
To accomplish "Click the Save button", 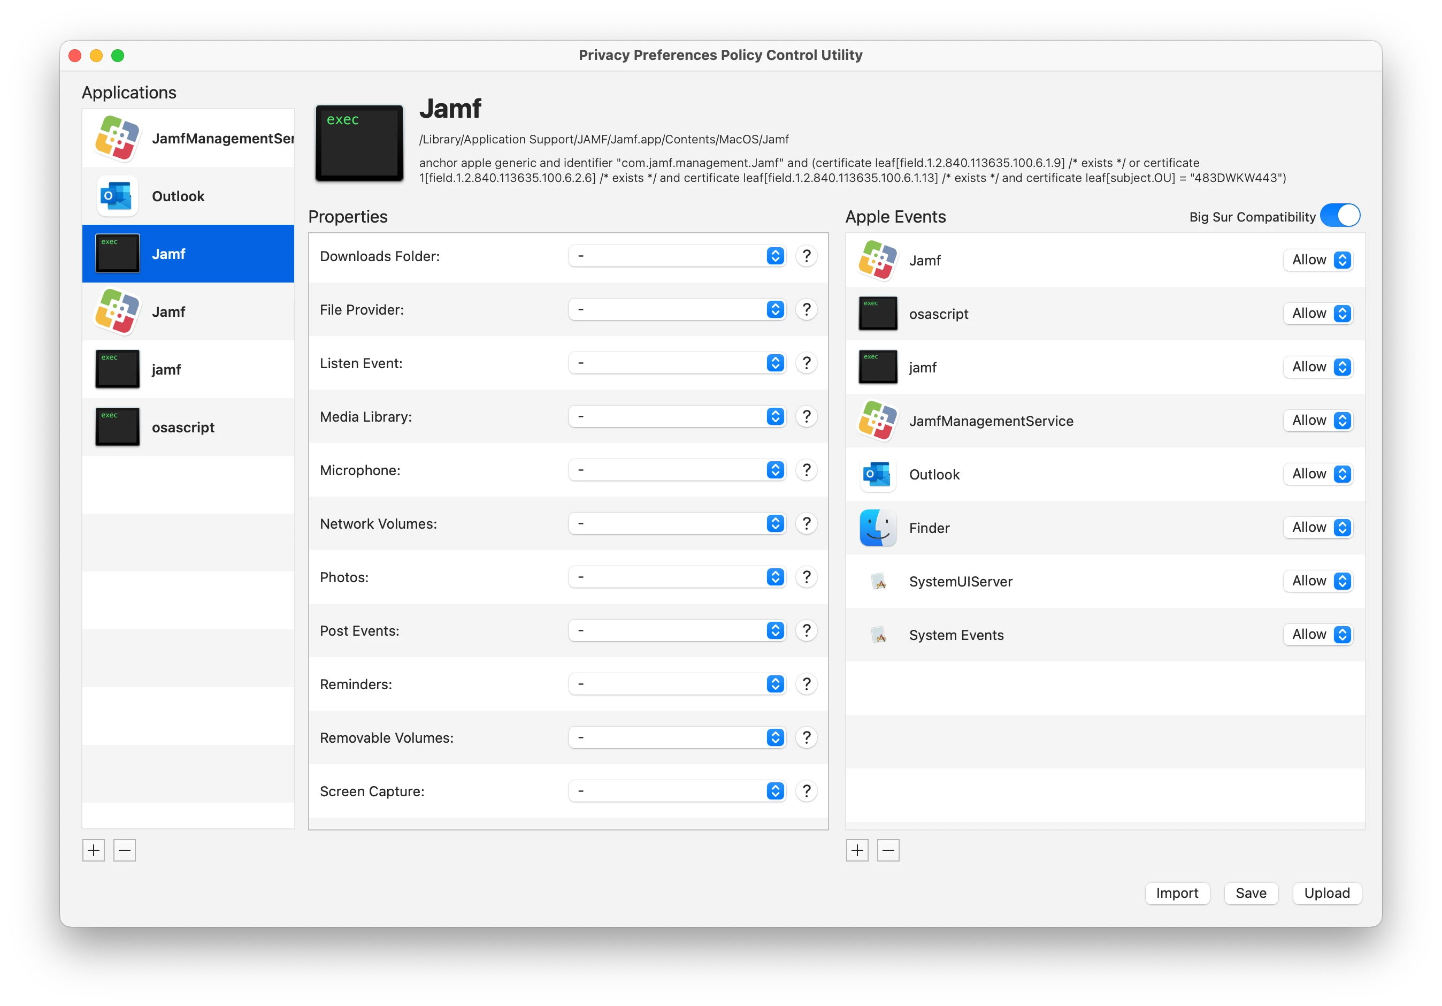I will (1251, 893).
